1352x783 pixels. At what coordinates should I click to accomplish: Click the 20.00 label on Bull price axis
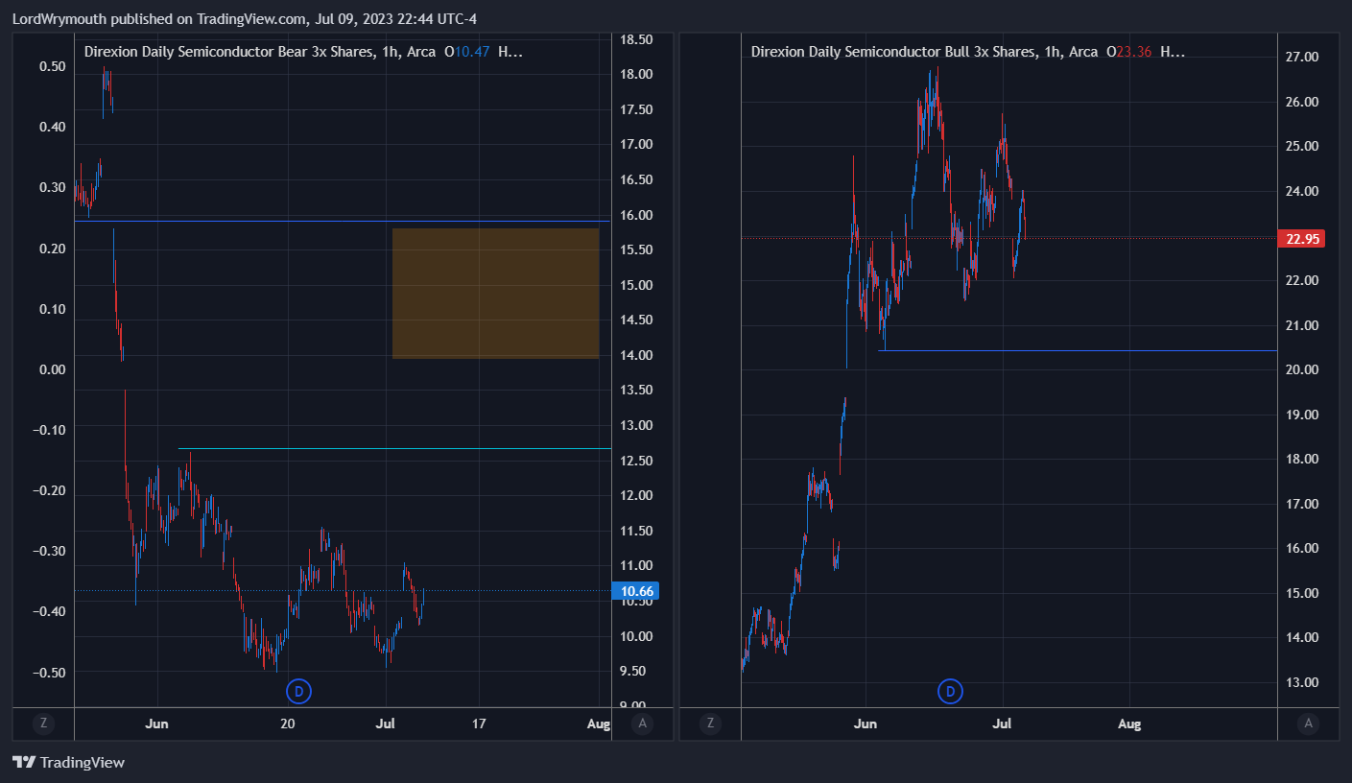(x=1302, y=369)
